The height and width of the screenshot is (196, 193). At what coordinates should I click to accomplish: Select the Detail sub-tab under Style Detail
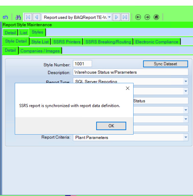pos(10,50)
